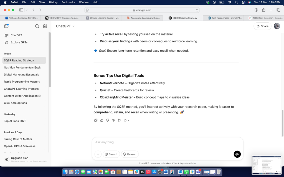Click the read aloud speaker icon
The width and height of the screenshot is (284, 177).
[x=113, y=120]
